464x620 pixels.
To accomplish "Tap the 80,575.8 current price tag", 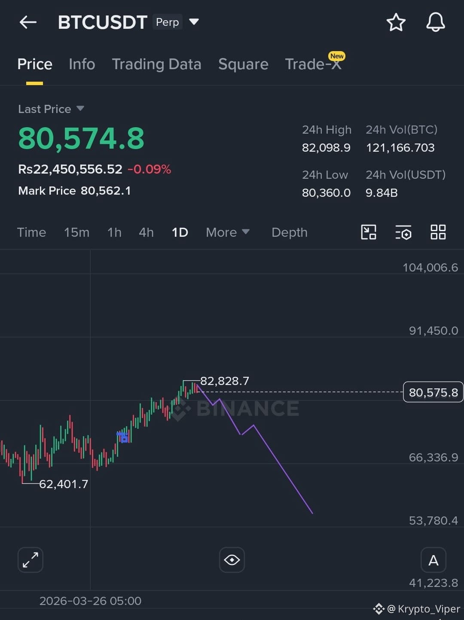I will pyautogui.click(x=433, y=392).
